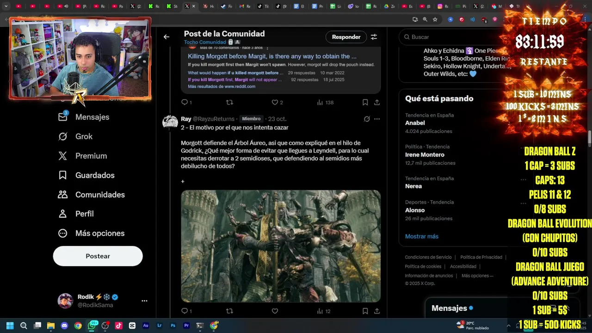Bookmark the post with 138 views
The width and height of the screenshot is (592, 333).
[365, 102]
